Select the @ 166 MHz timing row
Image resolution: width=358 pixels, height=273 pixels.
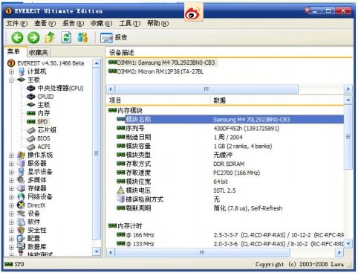[x=230, y=235]
